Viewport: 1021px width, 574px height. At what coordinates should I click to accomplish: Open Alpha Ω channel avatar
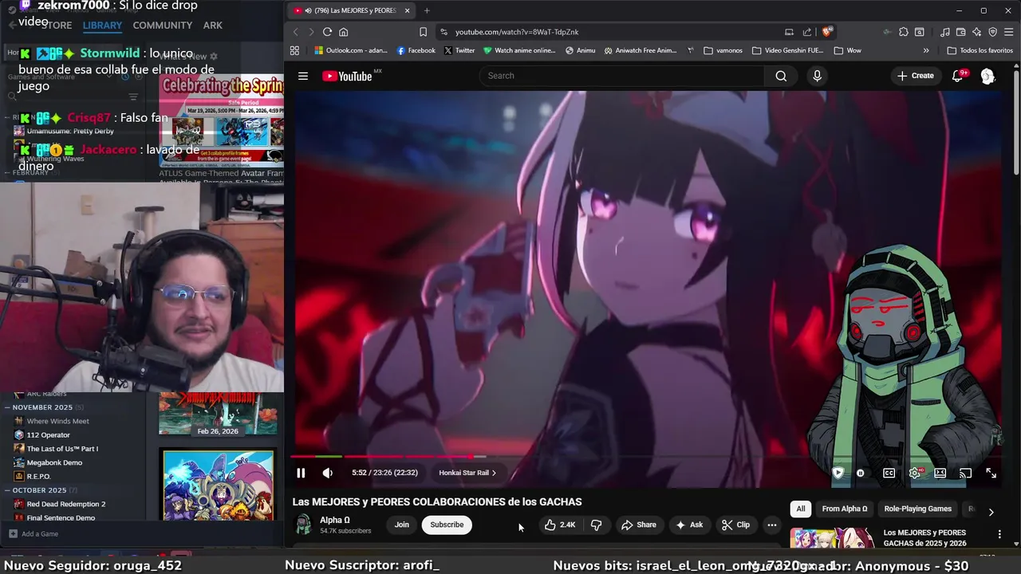(303, 524)
